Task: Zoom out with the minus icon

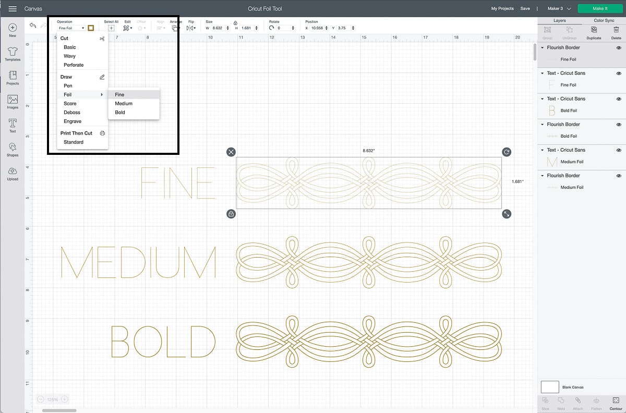Action: click(41, 399)
